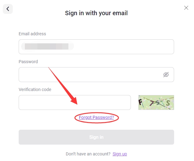
Task: Follow the Sign up link
Action: click(120, 154)
